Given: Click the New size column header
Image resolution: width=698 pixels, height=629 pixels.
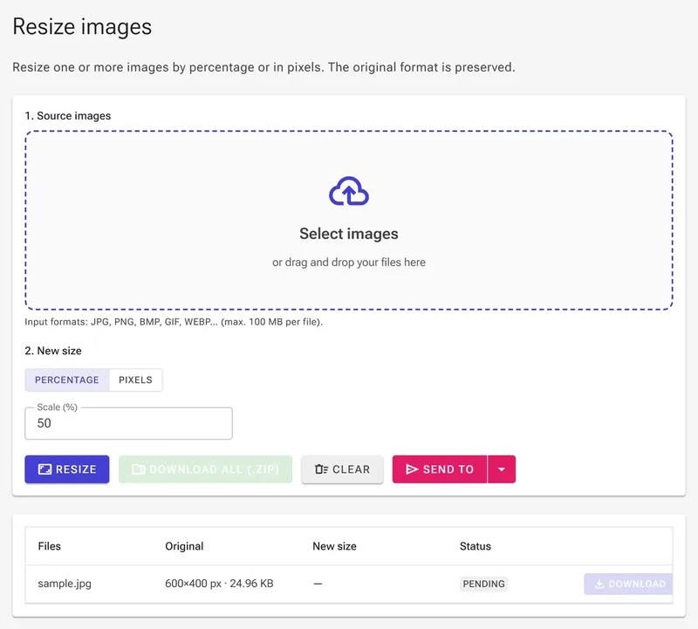Looking at the screenshot, I should (334, 546).
